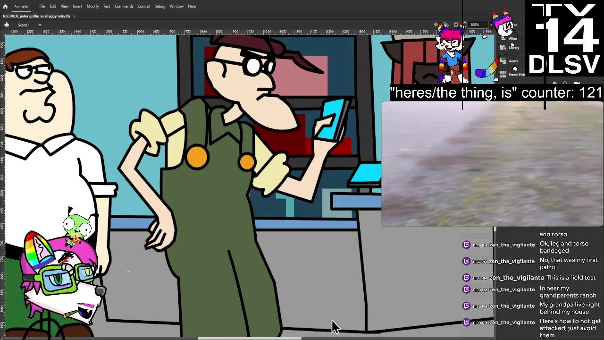Open the Window menu

point(176,6)
